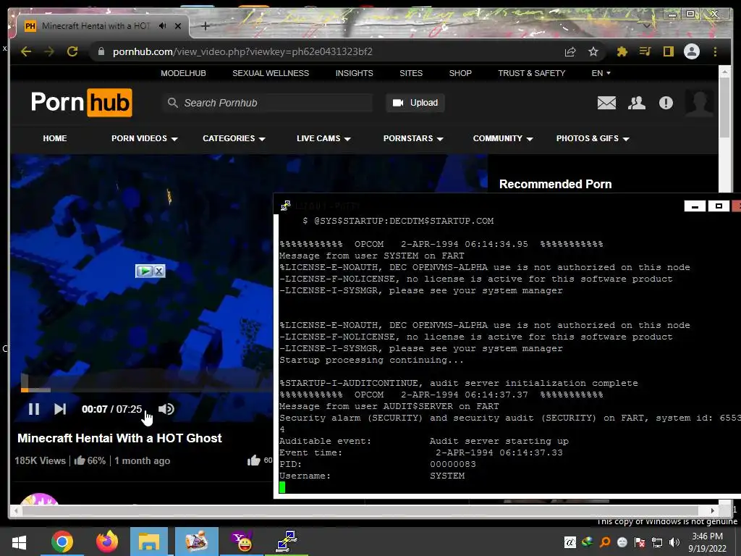Focus the site search field
Screen dimensions: 741x556
268,103
